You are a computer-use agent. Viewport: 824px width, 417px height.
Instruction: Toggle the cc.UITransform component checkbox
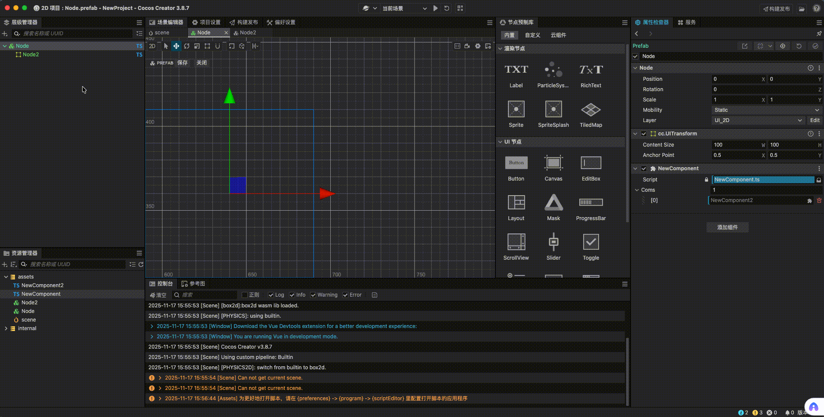644,134
